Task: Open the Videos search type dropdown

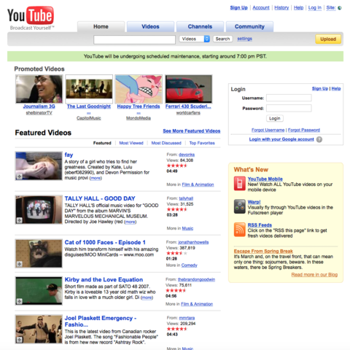Action: pos(195,39)
